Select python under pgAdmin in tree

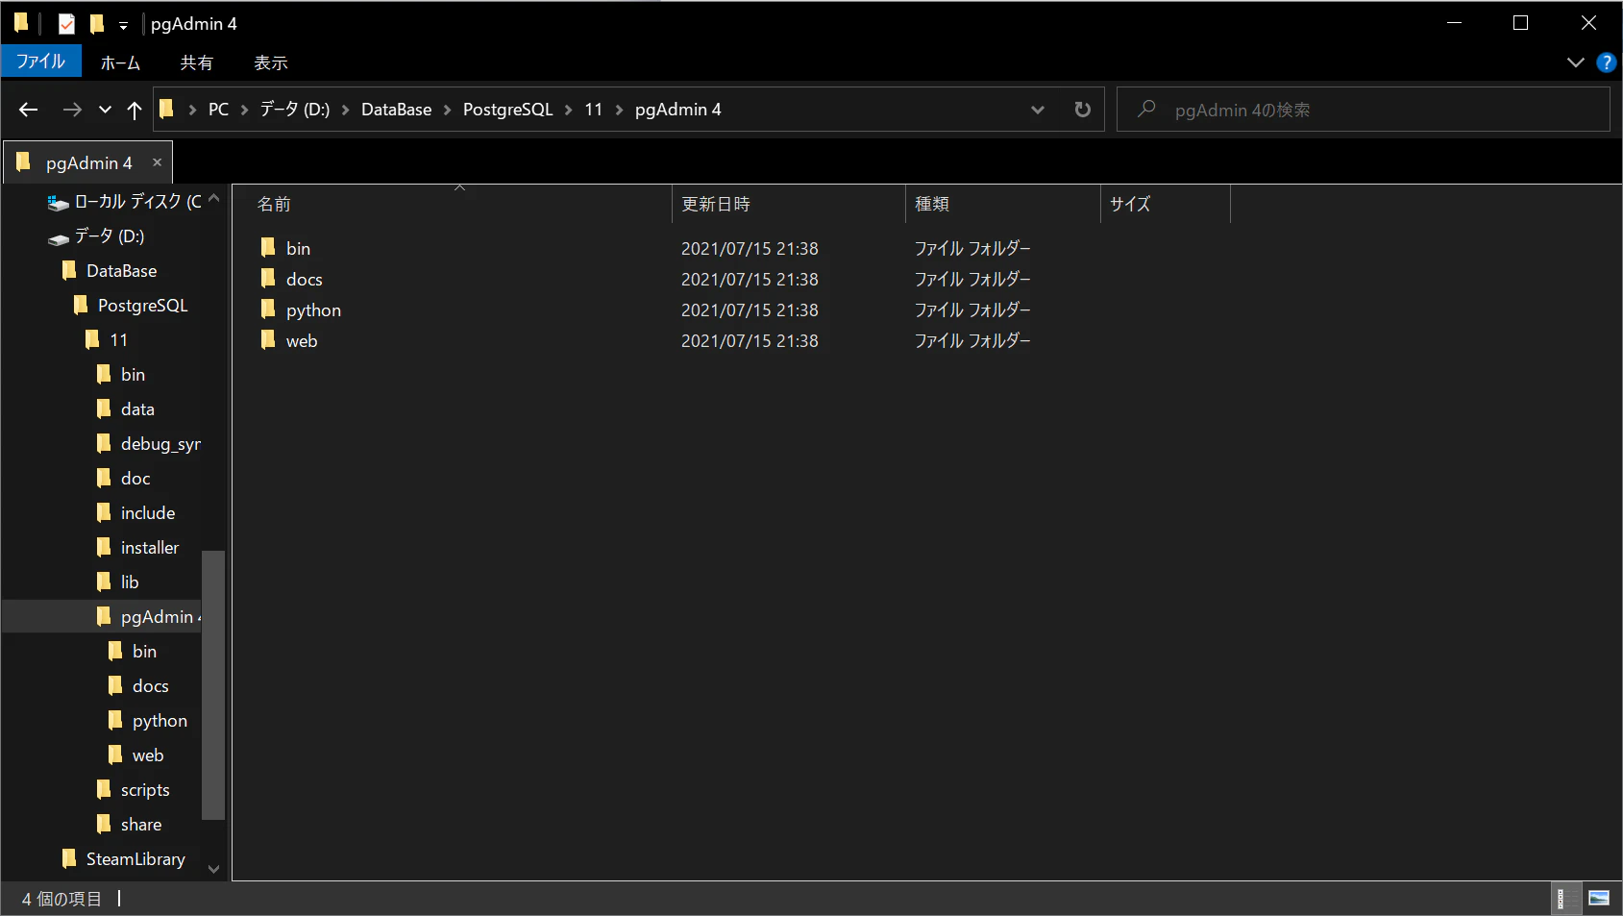click(160, 721)
